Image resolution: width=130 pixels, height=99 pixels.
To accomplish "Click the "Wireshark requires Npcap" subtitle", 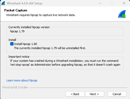I will pos(41,15).
